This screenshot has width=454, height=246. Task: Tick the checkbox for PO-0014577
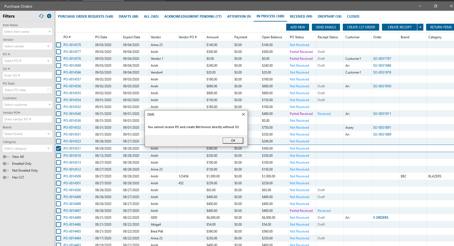[59, 52]
